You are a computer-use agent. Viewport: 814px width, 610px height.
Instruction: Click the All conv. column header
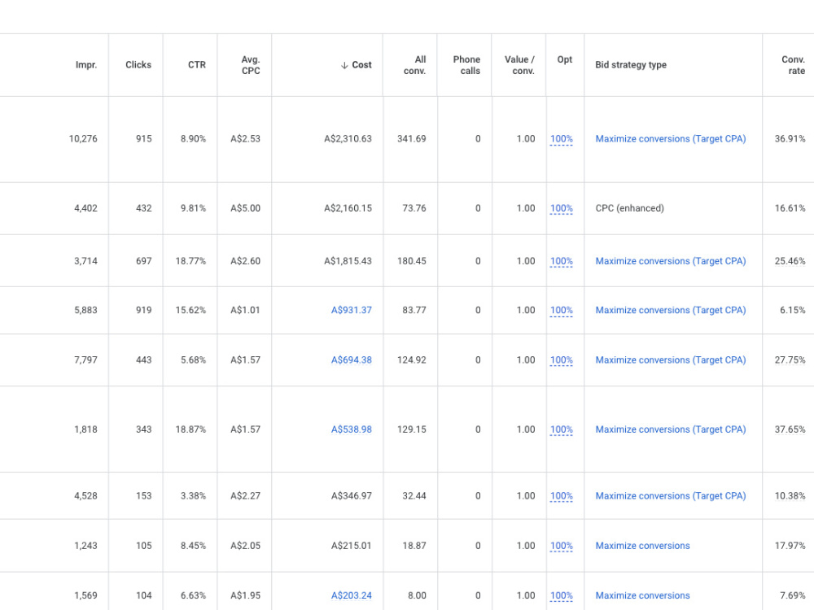(x=414, y=65)
